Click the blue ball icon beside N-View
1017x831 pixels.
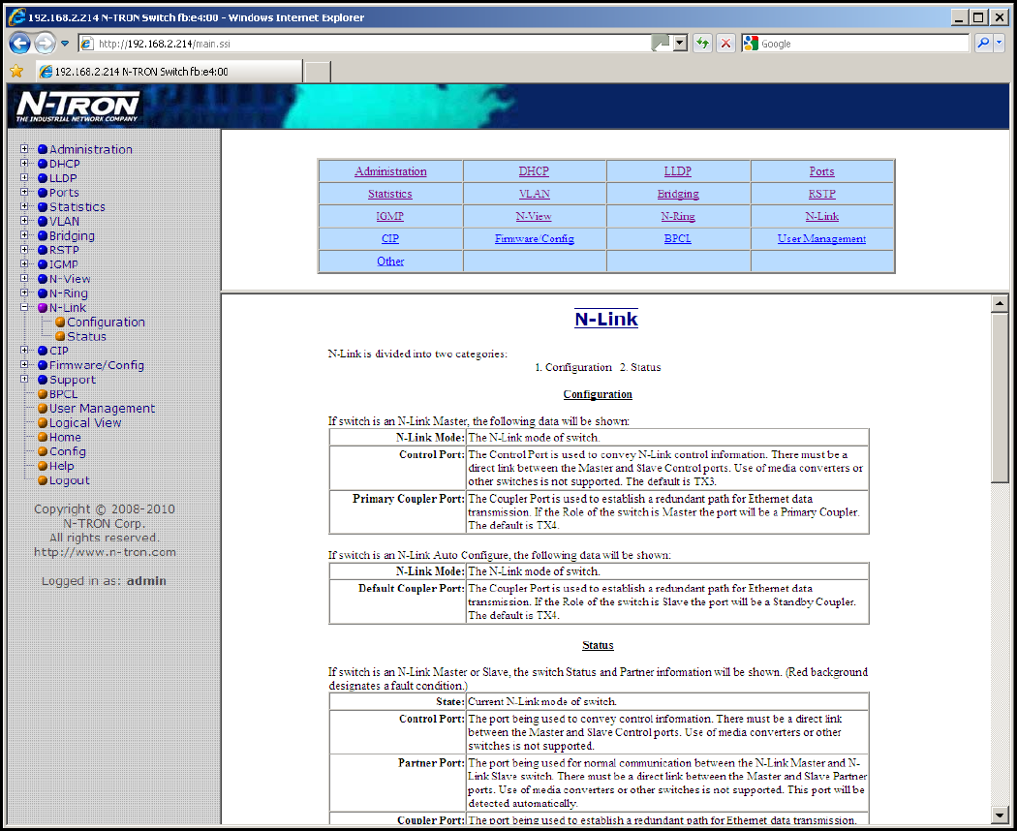pyautogui.click(x=43, y=279)
